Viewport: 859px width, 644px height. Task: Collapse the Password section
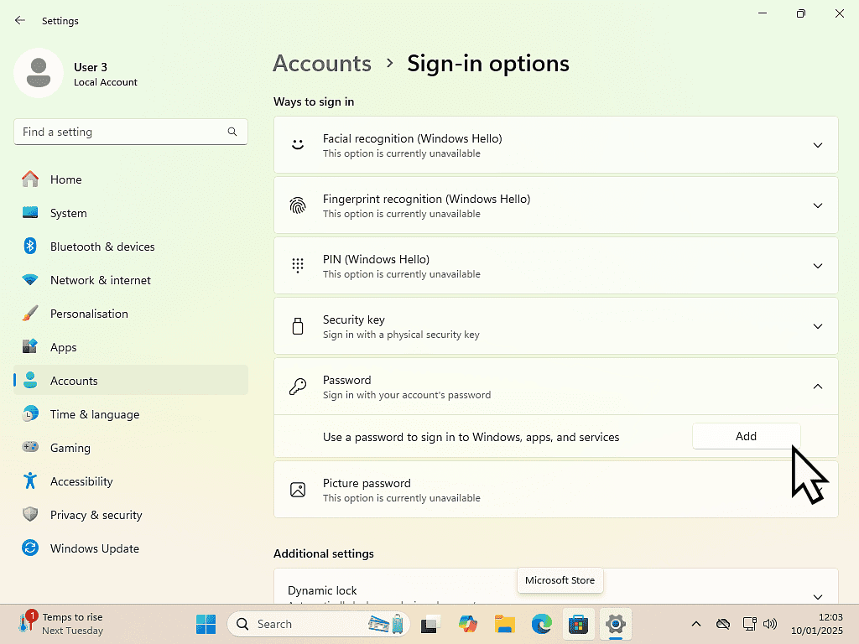pos(817,387)
